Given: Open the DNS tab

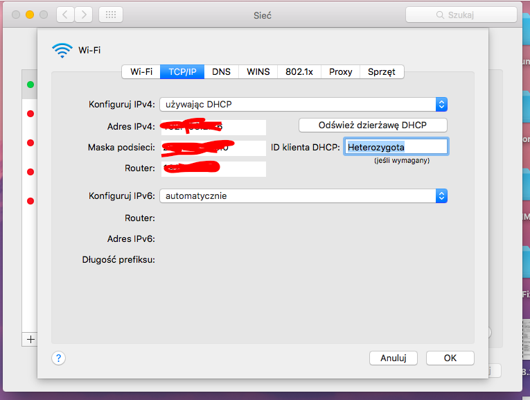Looking at the screenshot, I should pyautogui.click(x=222, y=71).
